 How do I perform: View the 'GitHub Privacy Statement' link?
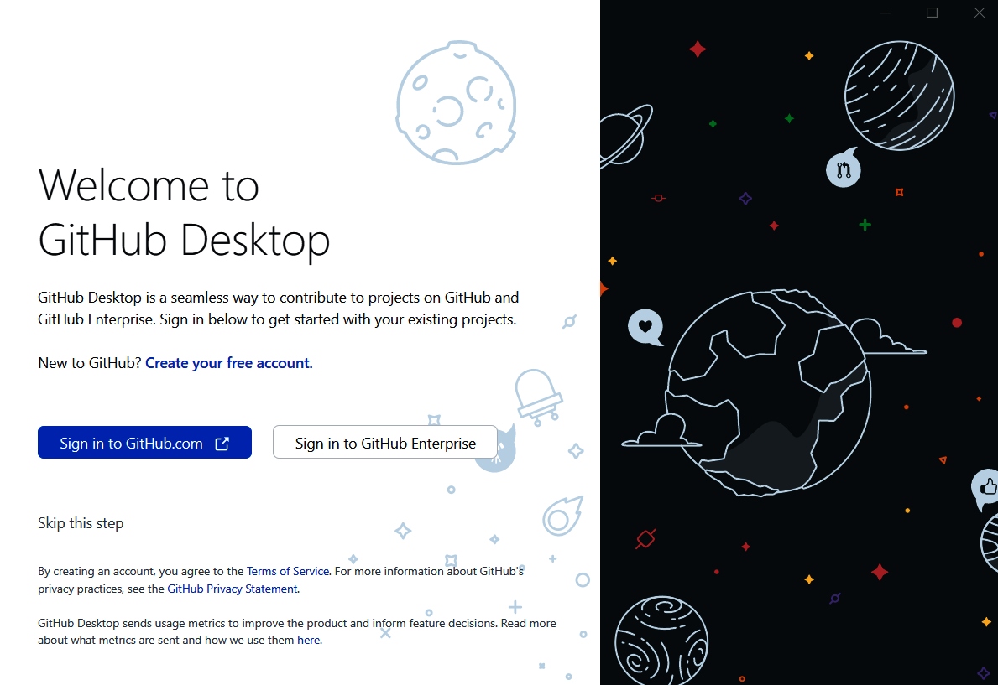(x=232, y=589)
